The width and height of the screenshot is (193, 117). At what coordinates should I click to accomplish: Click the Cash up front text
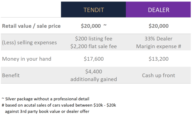pos(159,75)
